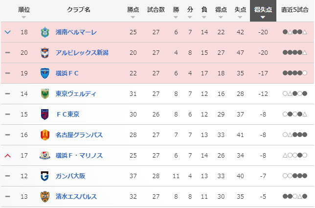Sort standings by 失点 column header
Image resolution: width=315 pixels, height=208 pixels.
[241, 12]
